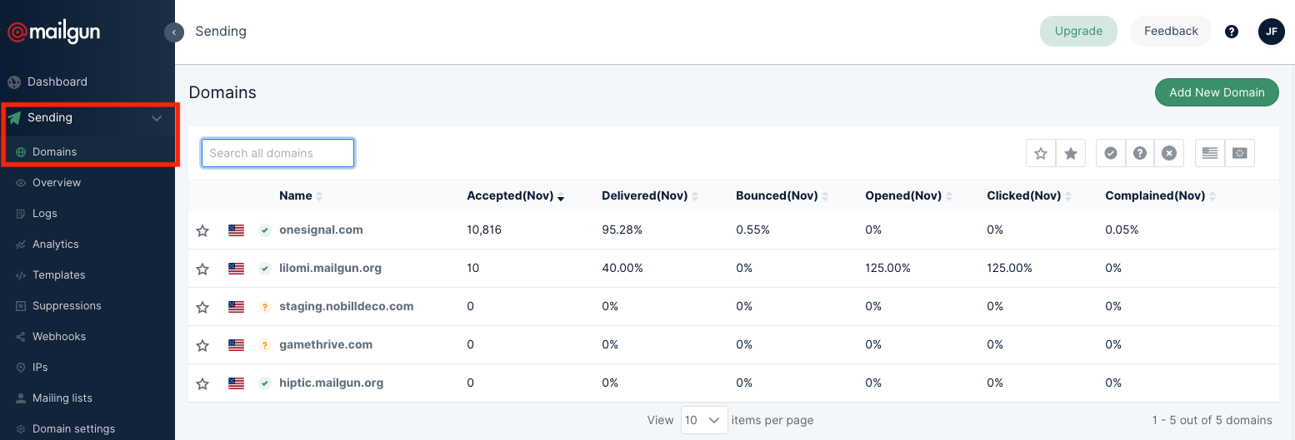Collapse the sidebar with the arrow button
Viewport: 1295px width, 440px height.
tap(174, 32)
